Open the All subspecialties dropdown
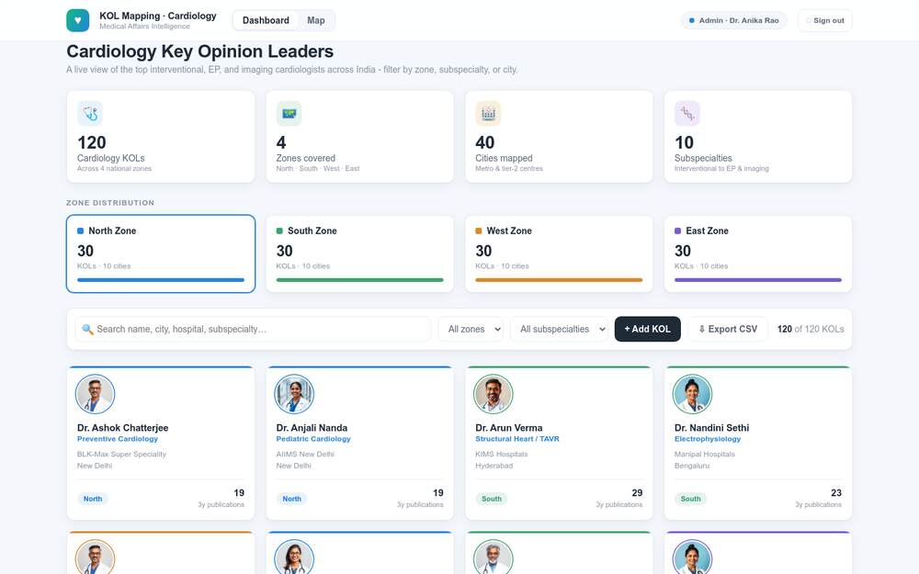Viewport: 919px width, 574px height. tap(559, 329)
